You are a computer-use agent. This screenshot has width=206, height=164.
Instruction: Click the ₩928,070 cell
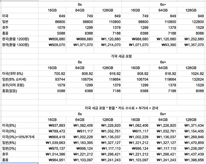click(52, 45)
